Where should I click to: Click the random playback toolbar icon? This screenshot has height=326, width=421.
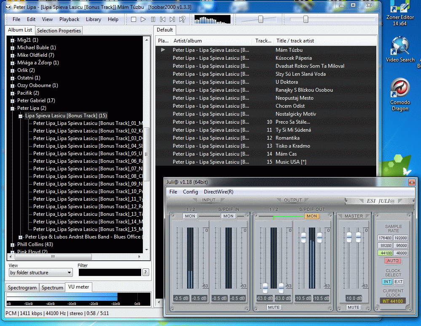pos(182,19)
